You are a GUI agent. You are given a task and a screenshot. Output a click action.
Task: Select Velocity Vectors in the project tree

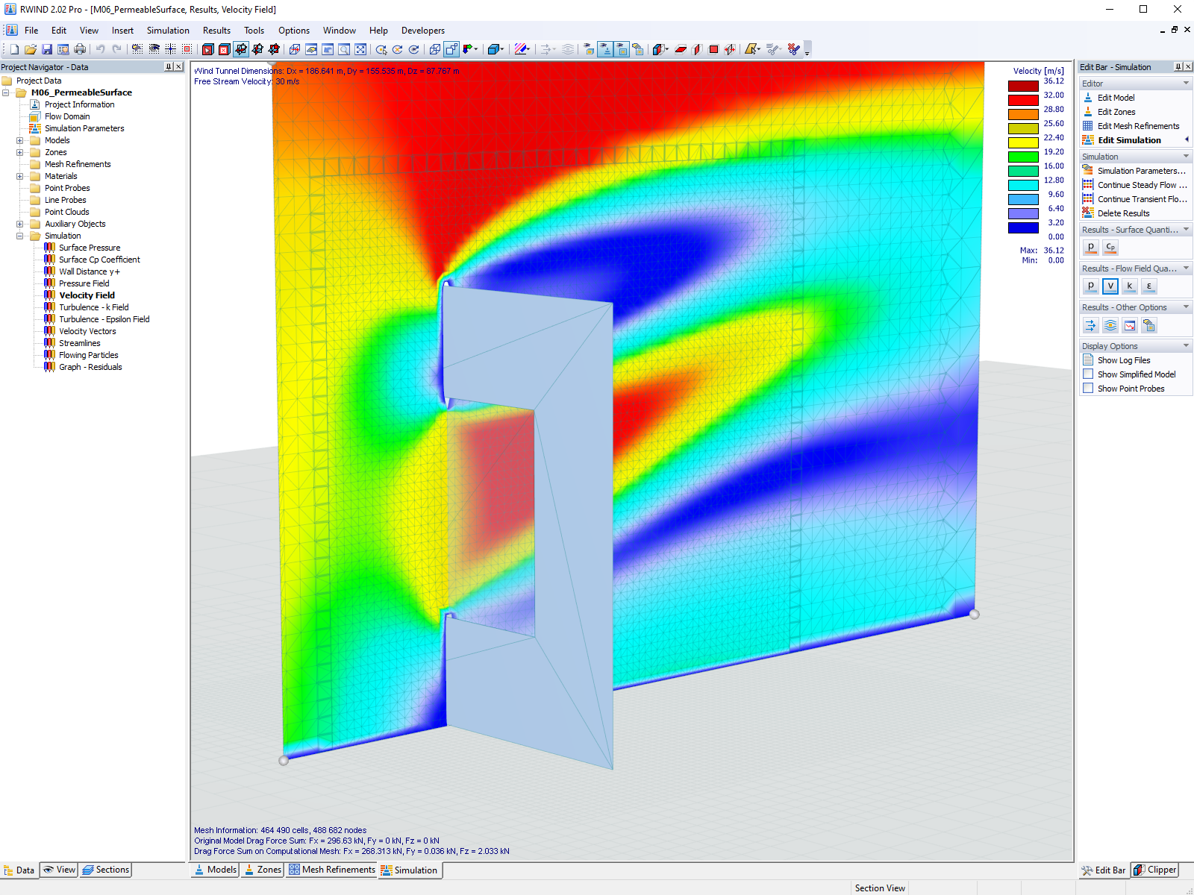(x=87, y=330)
